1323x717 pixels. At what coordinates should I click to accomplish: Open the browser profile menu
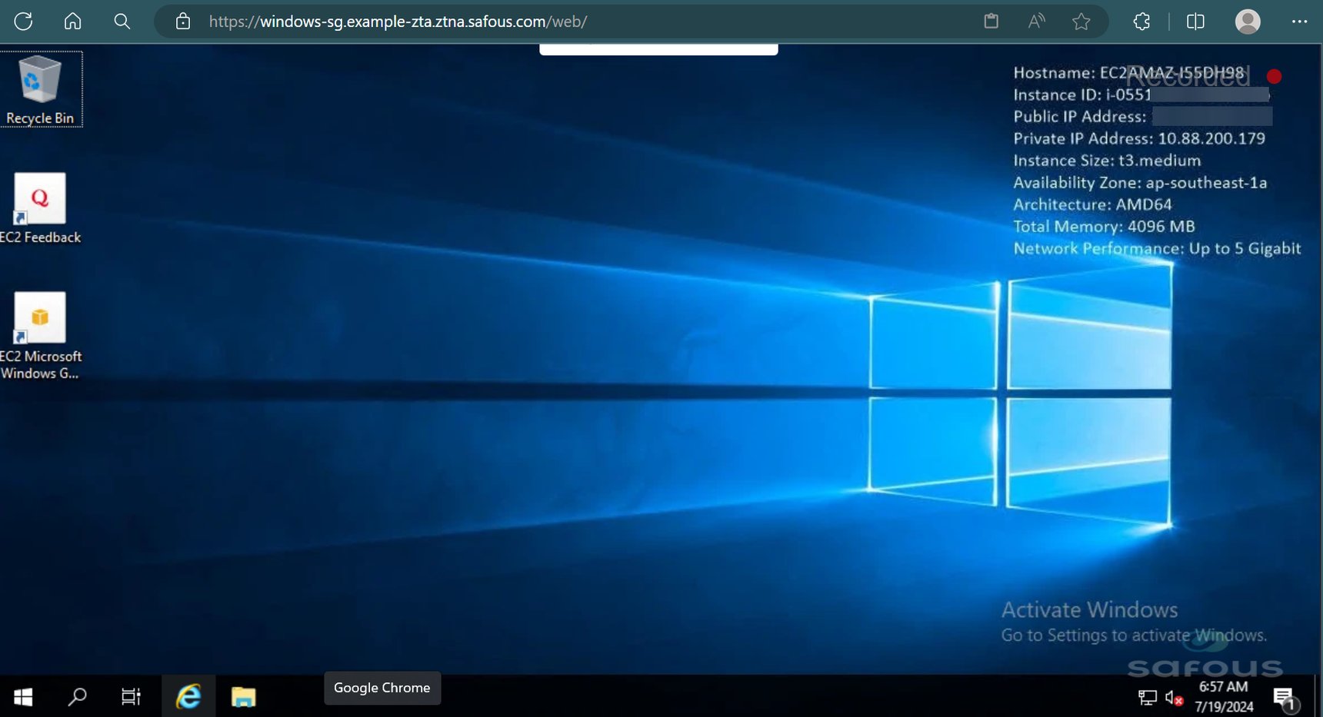tap(1247, 21)
